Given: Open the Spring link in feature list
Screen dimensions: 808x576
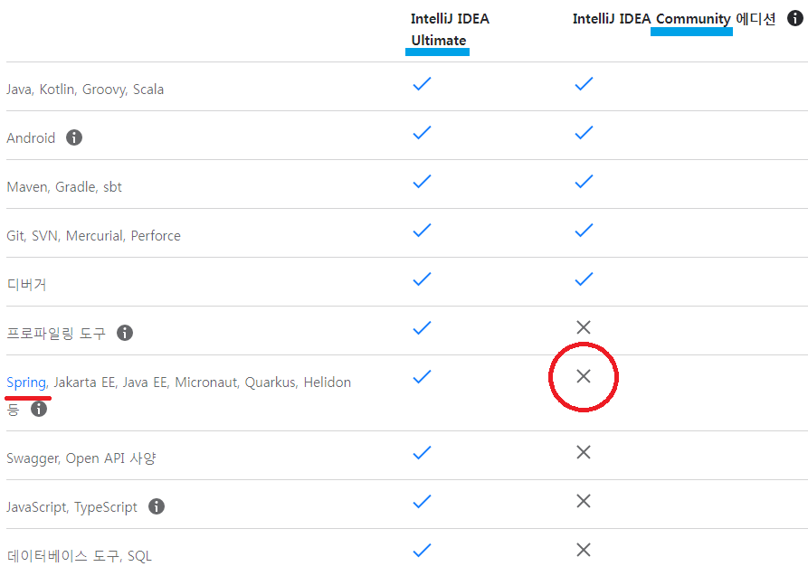Looking at the screenshot, I should coord(26,382).
